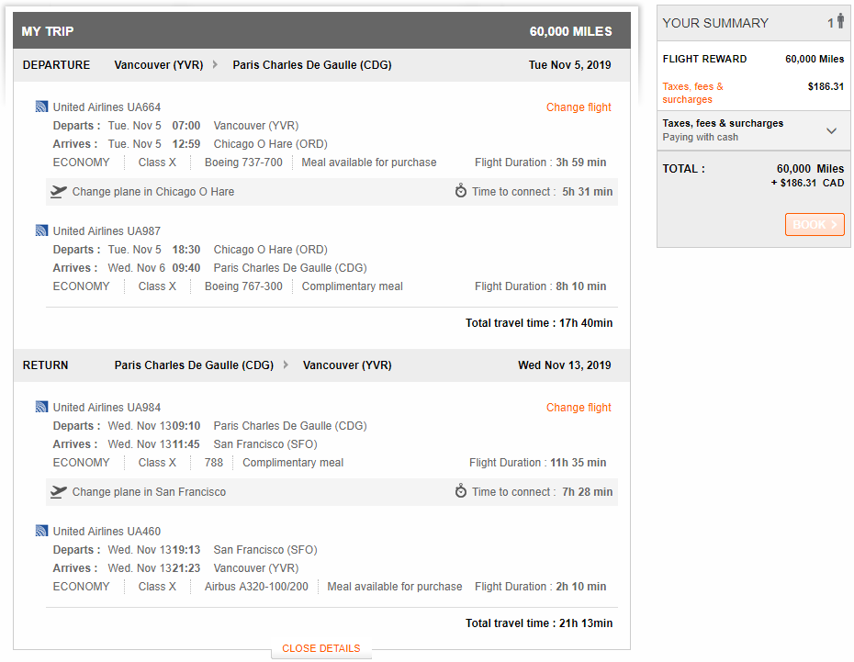Click Flight Duration 8h 10 min
This screenshot has width=854, height=662.
(x=540, y=286)
